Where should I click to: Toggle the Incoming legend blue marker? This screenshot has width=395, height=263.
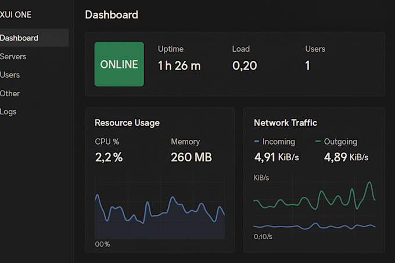[x=257, y=142]
